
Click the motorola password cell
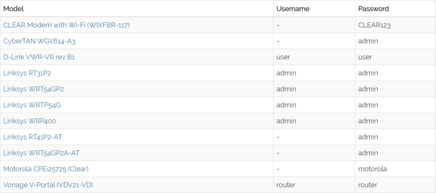[372, 169]
